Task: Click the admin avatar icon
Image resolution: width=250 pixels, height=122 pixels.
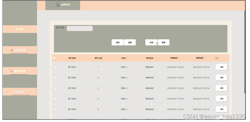Action: coord(57,5)
